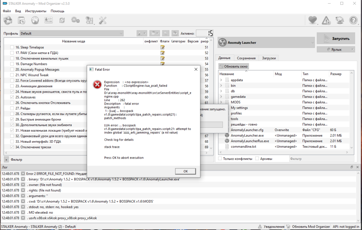Viewport: 362px width, 230px height.
Task: Switch to the Сохранения tab
Action: [x=246, y=58]
